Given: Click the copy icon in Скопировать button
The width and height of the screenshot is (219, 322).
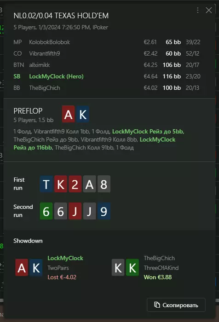Looking at the screenshot, I should (157, 305).
